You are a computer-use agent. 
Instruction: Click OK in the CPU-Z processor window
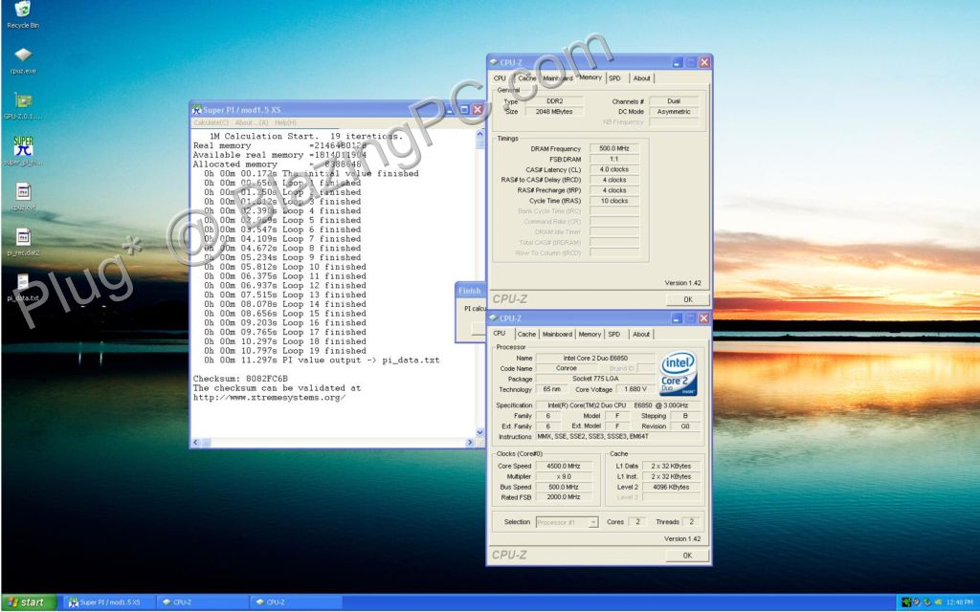(x=687, y=556)
